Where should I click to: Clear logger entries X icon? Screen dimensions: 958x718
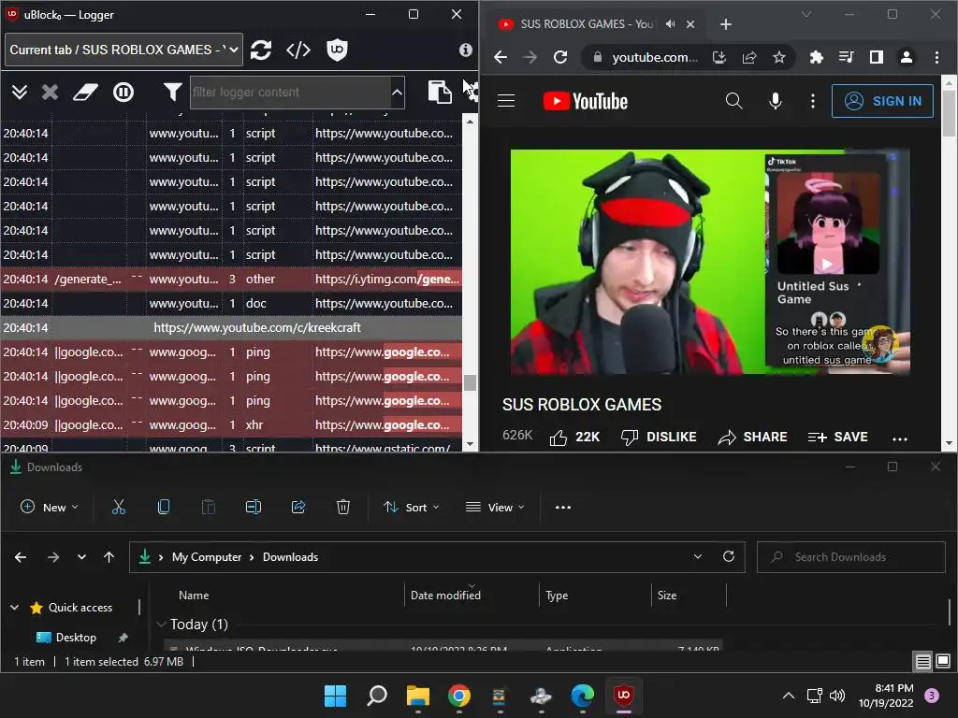[x=51, y=93]
